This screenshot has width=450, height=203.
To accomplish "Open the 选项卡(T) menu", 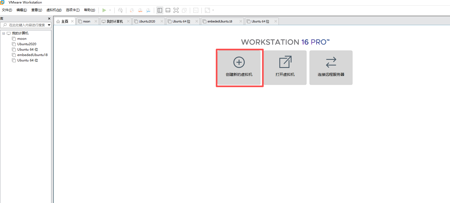I will [x=73, y=10].
